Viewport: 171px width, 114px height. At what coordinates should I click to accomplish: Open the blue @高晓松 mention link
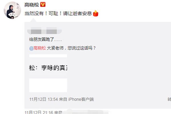point(38,48)
